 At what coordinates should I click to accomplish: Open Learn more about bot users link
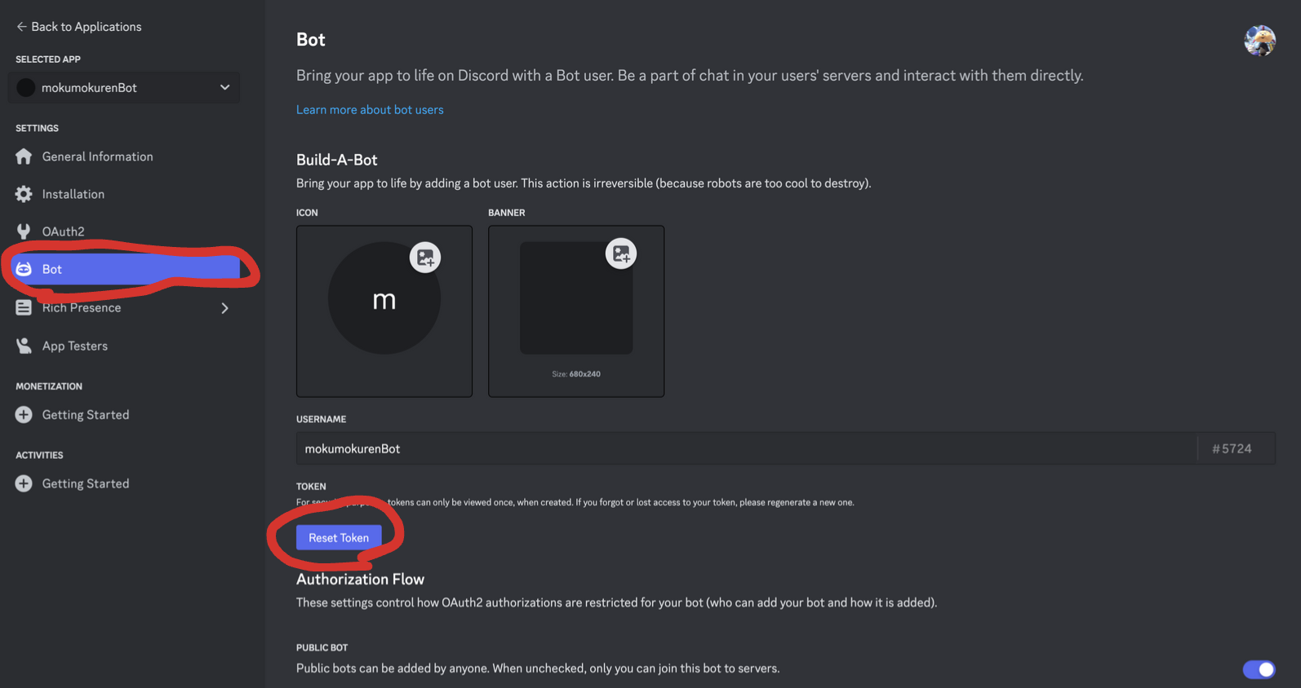(370, 109)
